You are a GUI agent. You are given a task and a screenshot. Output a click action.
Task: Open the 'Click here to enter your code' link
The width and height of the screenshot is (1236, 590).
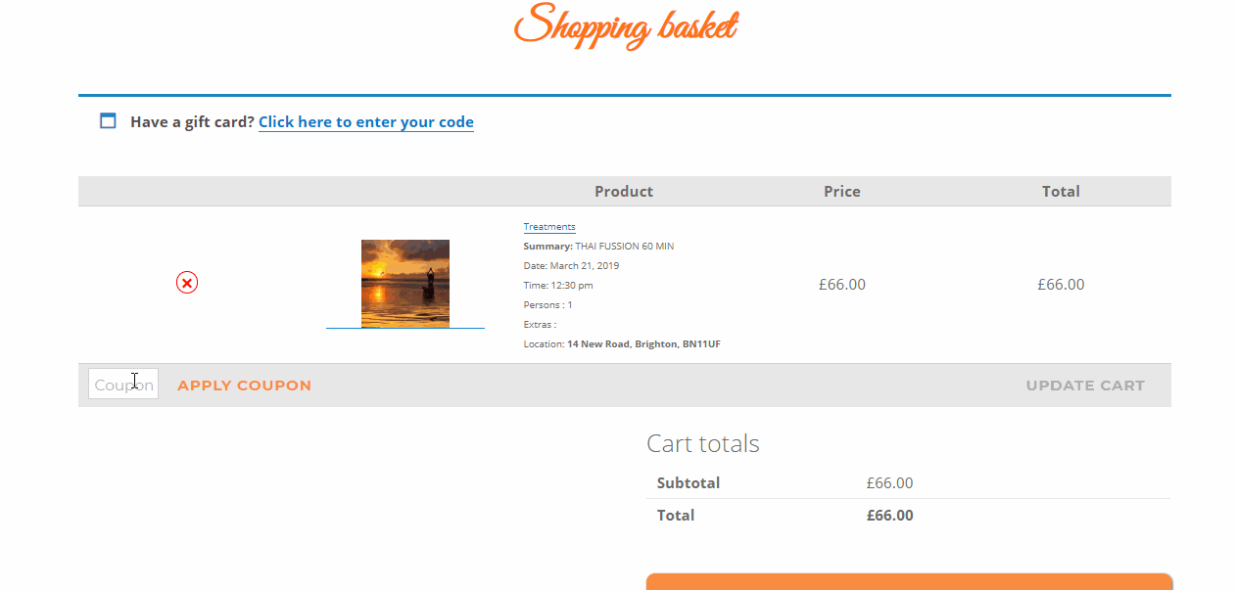pos(366,122)
